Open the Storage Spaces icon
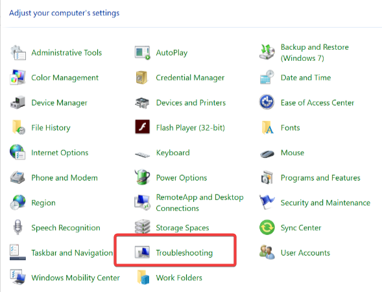Screen dimensions: 382x292 tap(142, 227)
